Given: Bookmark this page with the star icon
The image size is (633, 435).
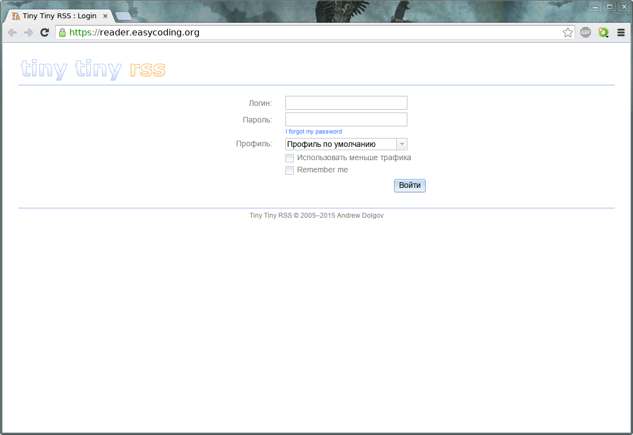Looking at the screenshot, I should [x=568, y=33].
